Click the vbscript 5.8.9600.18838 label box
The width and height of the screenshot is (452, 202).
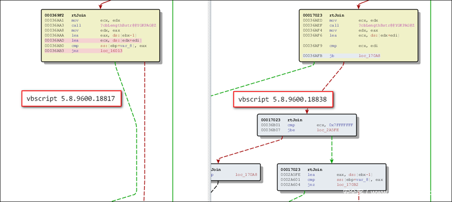[x=283, y=100]
